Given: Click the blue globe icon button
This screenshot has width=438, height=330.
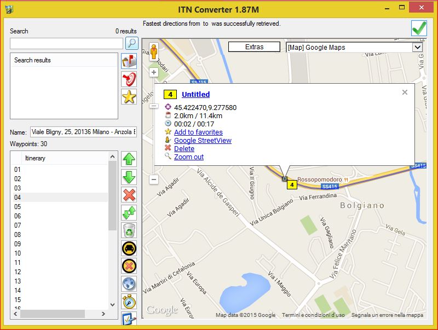Looking at the screenshot, I should [129, 283].
